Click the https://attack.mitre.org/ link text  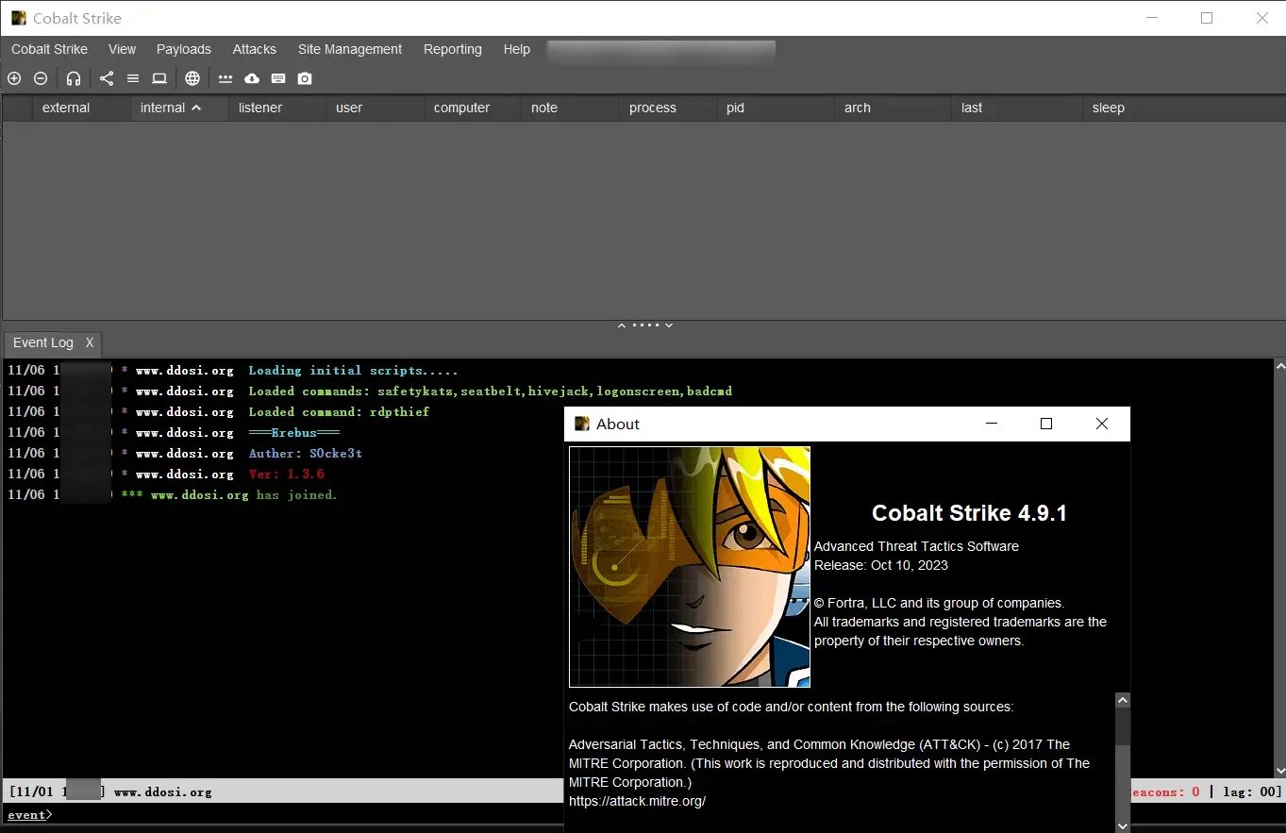tap(637, 801)
